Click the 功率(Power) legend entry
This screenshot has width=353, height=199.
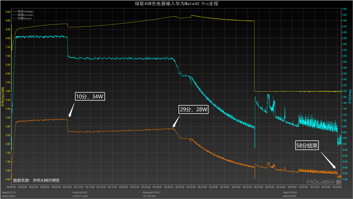coord(25,18)
